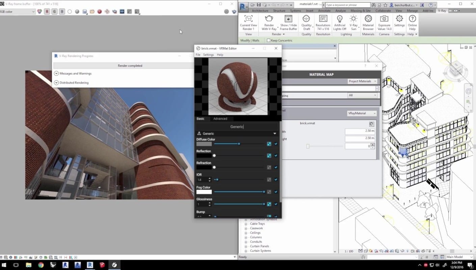Expand Messages and Warnings section
Screen dimensions: 476x270
click(56, 73)
